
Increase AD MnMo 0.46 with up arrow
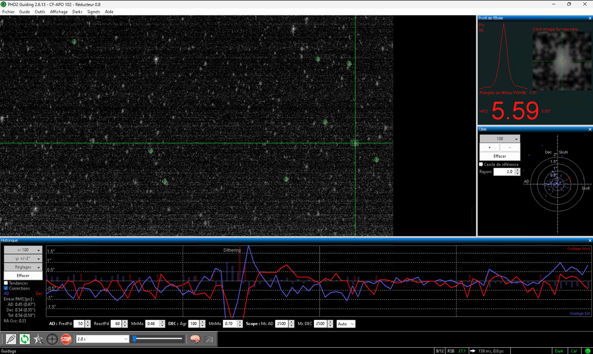pos(162,322)
